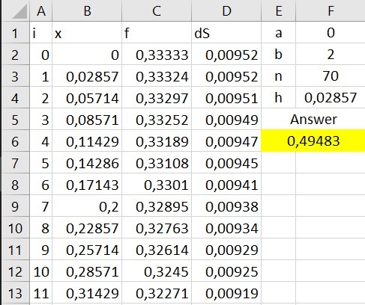This screenshot has width=365, height=305.
Task: Click the cell with n value 70
Action: click(331, 76)
